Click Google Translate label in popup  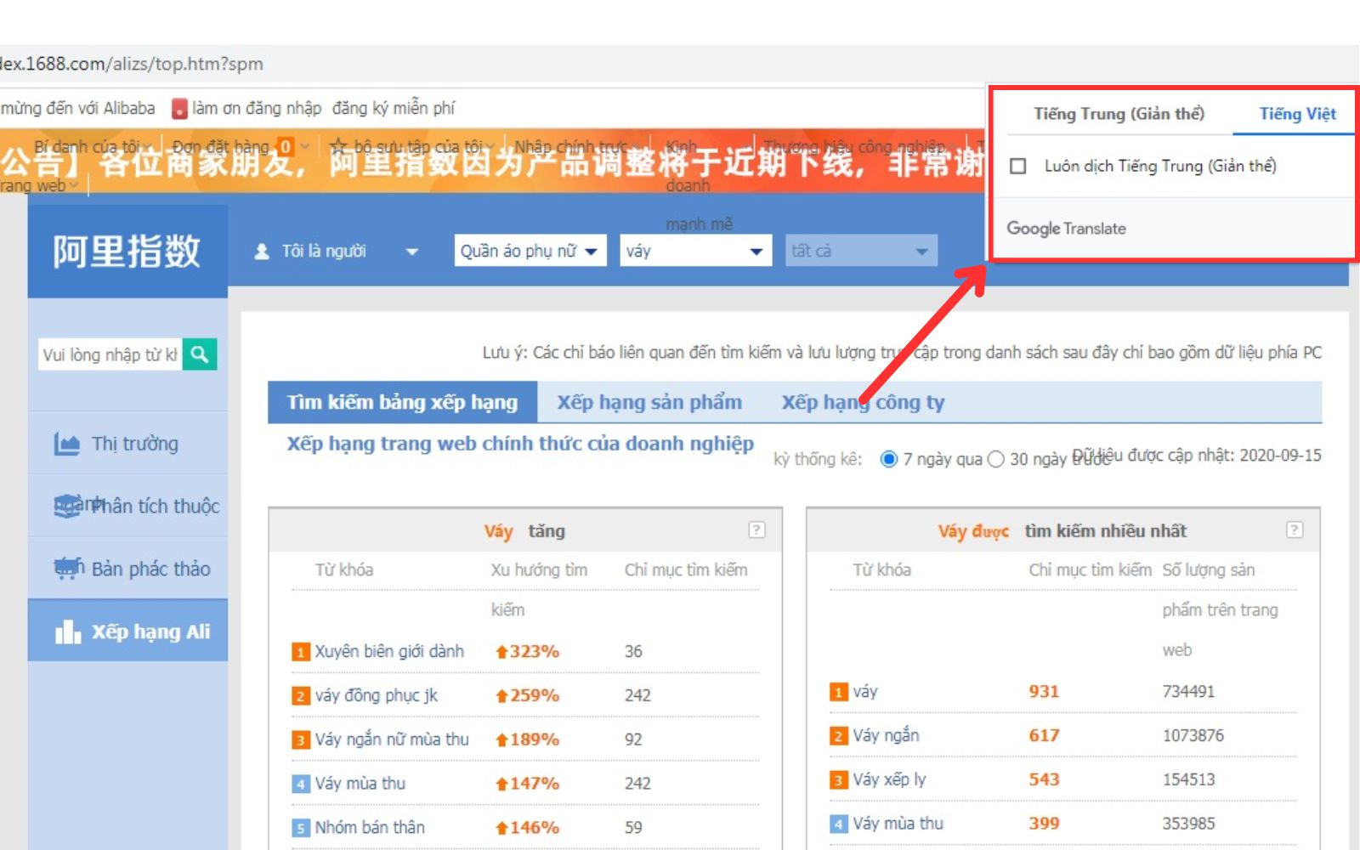pyautogui.click(x=1066, y=229)
